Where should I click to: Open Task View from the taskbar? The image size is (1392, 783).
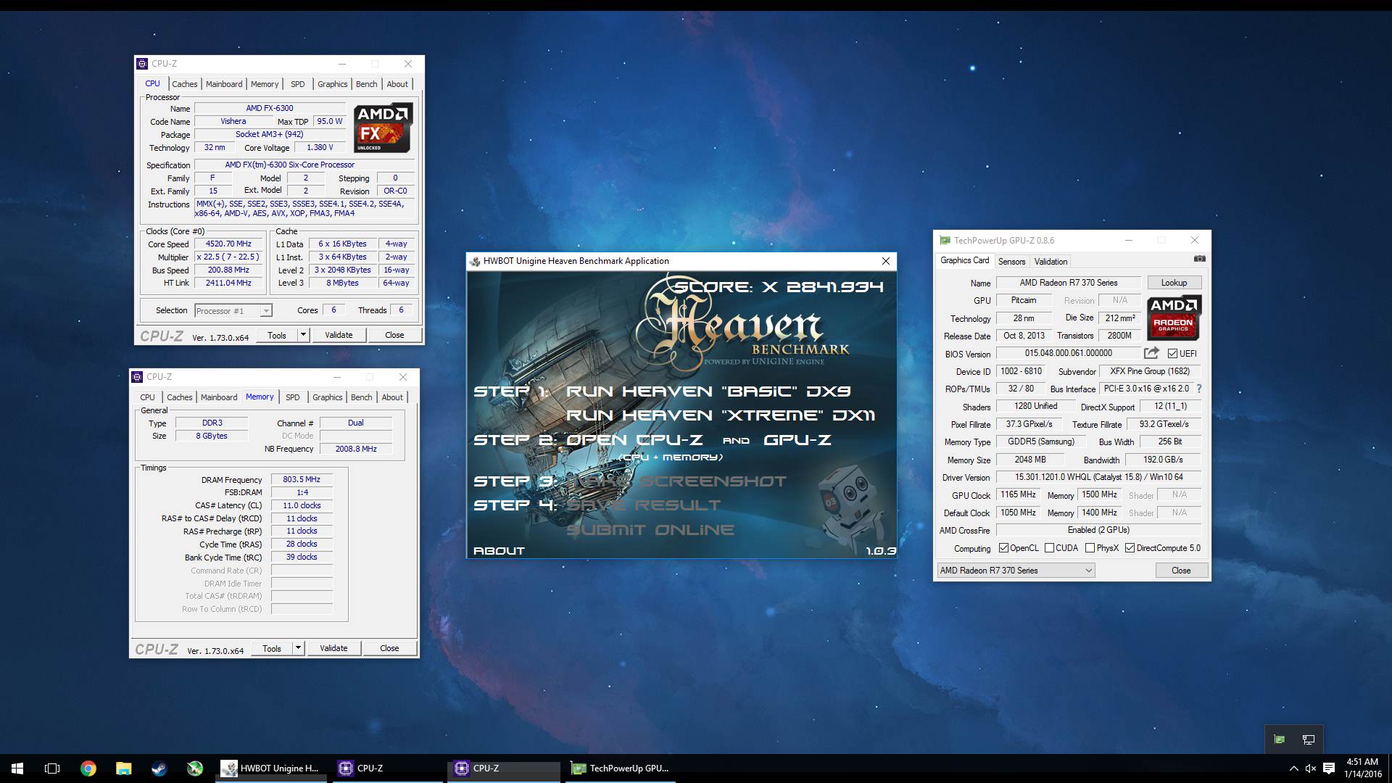pyautogui.click(x=52, y=768)
